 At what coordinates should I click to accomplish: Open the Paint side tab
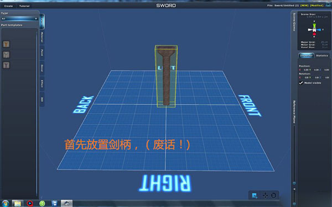click(42, 53)
